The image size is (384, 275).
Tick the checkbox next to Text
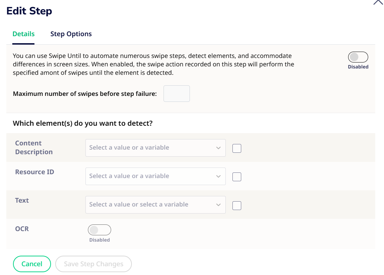[x=237, y=205]
